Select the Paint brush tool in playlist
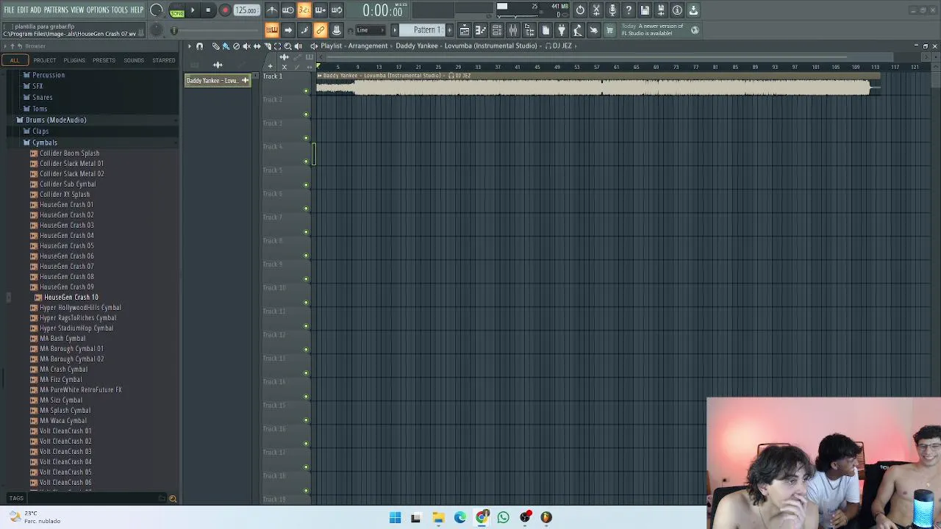941x529 pixels. [226, 46]
